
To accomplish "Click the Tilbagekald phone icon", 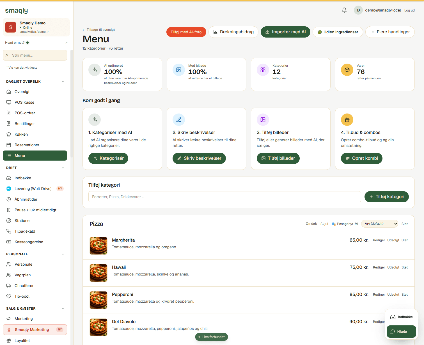I will (x=9, y=231).
